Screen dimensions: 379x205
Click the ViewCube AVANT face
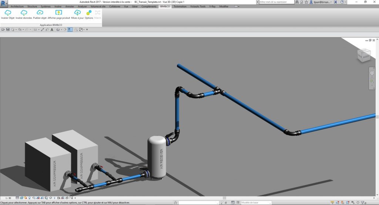point(366,57)
